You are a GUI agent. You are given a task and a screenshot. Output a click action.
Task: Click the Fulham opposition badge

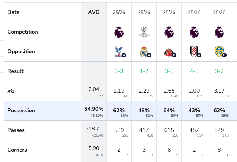(x=194, y=52)
